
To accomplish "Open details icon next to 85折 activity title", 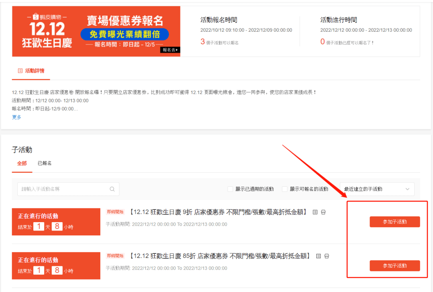I will pos(318,256).
